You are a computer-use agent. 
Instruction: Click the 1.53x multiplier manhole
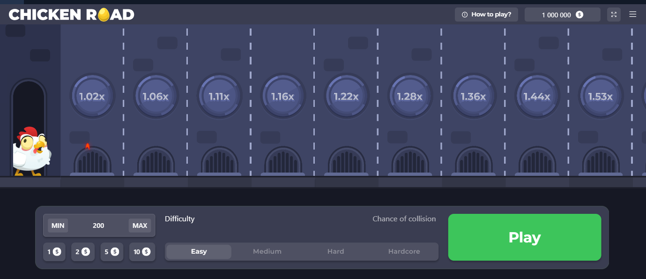pyautogui.click(x=601, y=97)
